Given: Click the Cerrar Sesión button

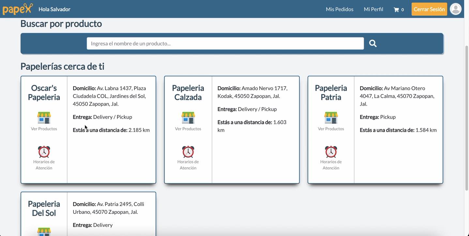Looking at the screenshot, I should click(429, 9).
